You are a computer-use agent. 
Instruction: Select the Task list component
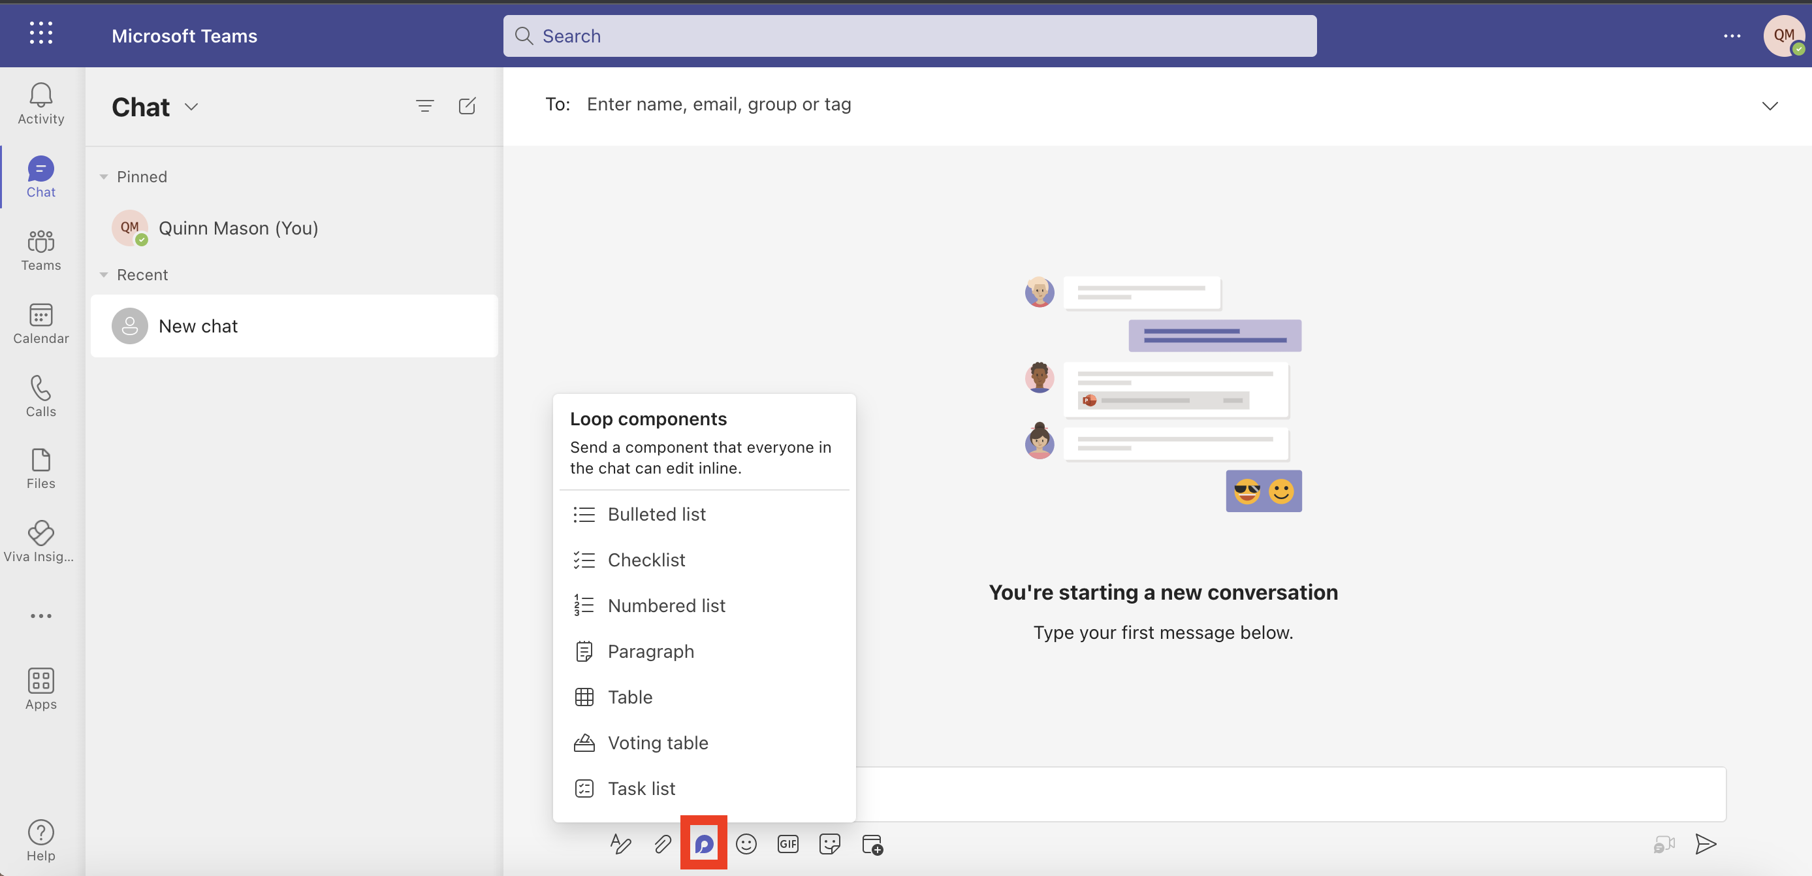click(641, 787)
